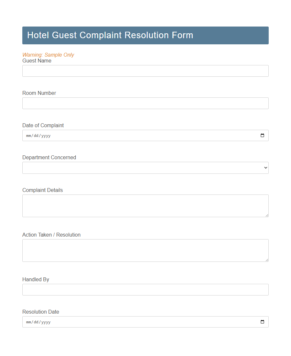Open the Resolution Date calendar picker icon
Viewport: 291px width, 356px height.
262,322
